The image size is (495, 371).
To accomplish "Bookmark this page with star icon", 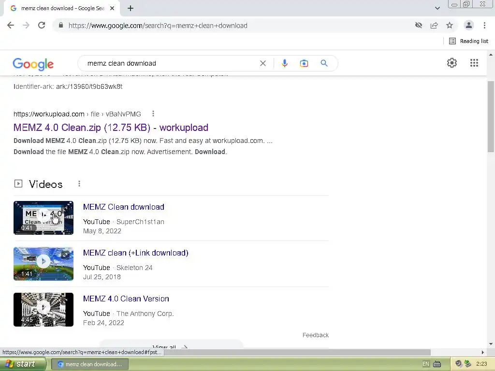I will (450, 25).
